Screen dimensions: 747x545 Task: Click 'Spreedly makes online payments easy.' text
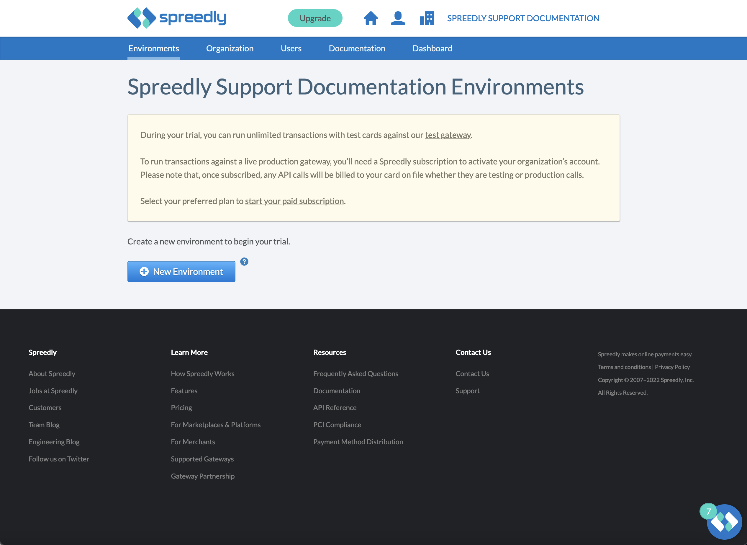pos(645,354)
